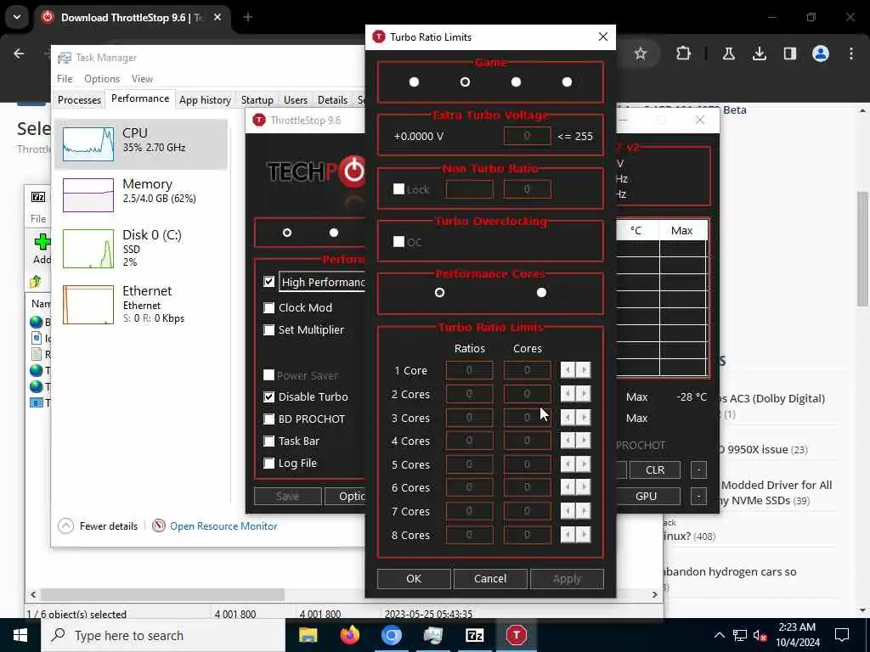
Task: Uncheck Disable Turbo in ThrottleStop
Action: pos(269,397)
